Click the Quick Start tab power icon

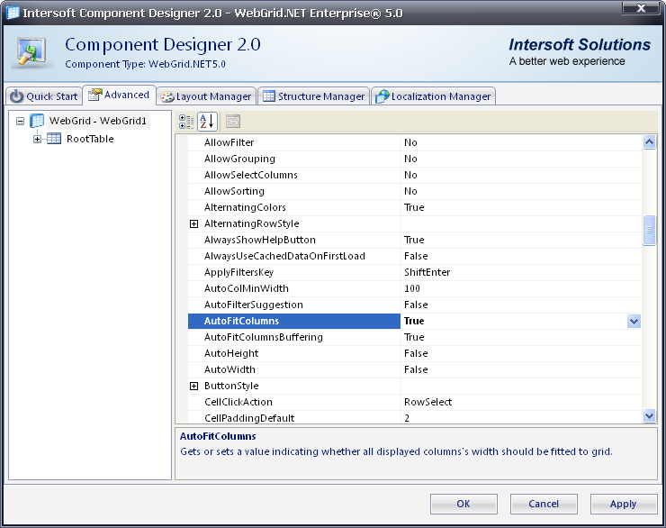[x=16, y=96]
